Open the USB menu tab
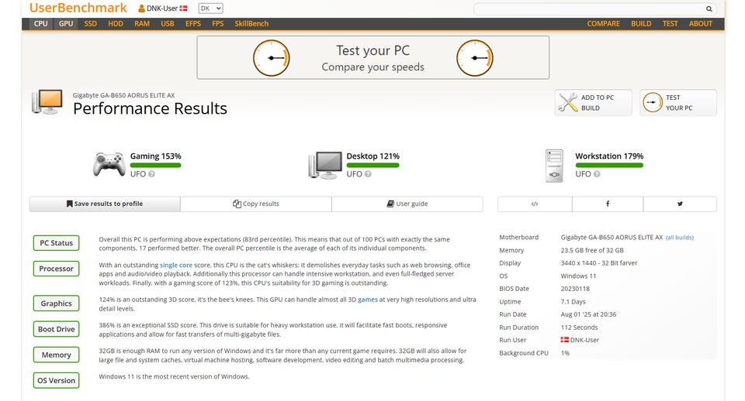Screen dimensions: 745x401 coord(168,24)
